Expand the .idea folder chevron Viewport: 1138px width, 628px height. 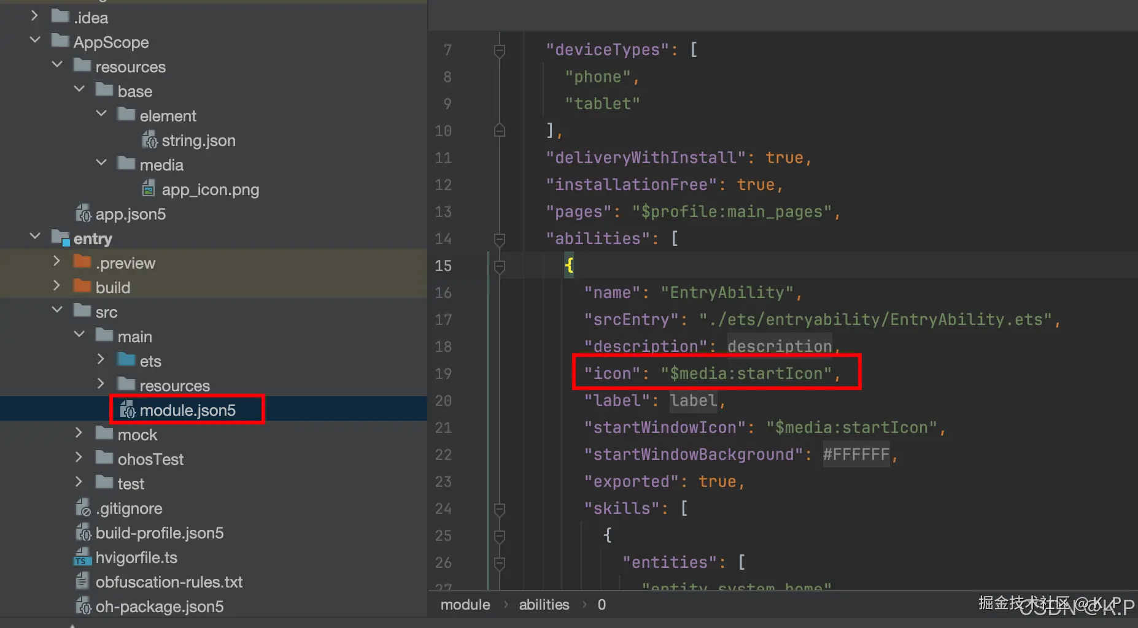pos(35,16)
